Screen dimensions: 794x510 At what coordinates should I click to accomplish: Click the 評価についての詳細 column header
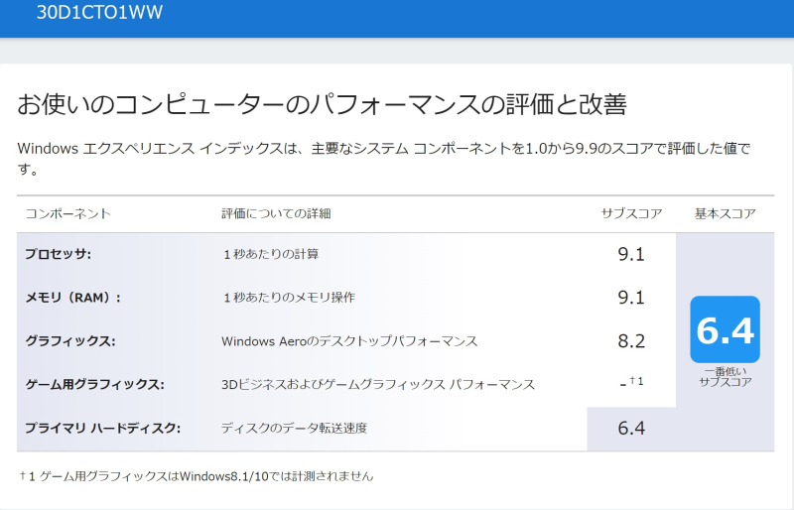(x=276, y=213)
